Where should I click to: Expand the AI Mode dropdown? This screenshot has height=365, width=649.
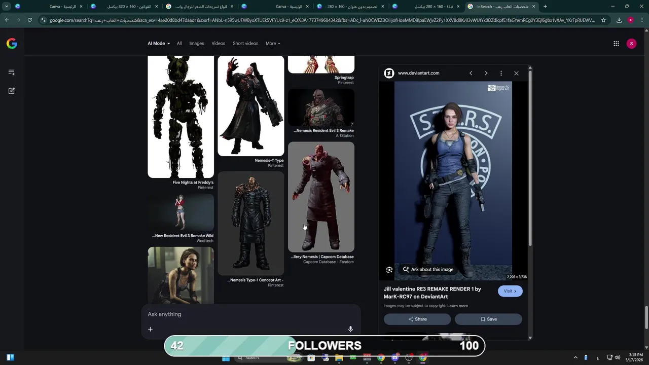159,44
